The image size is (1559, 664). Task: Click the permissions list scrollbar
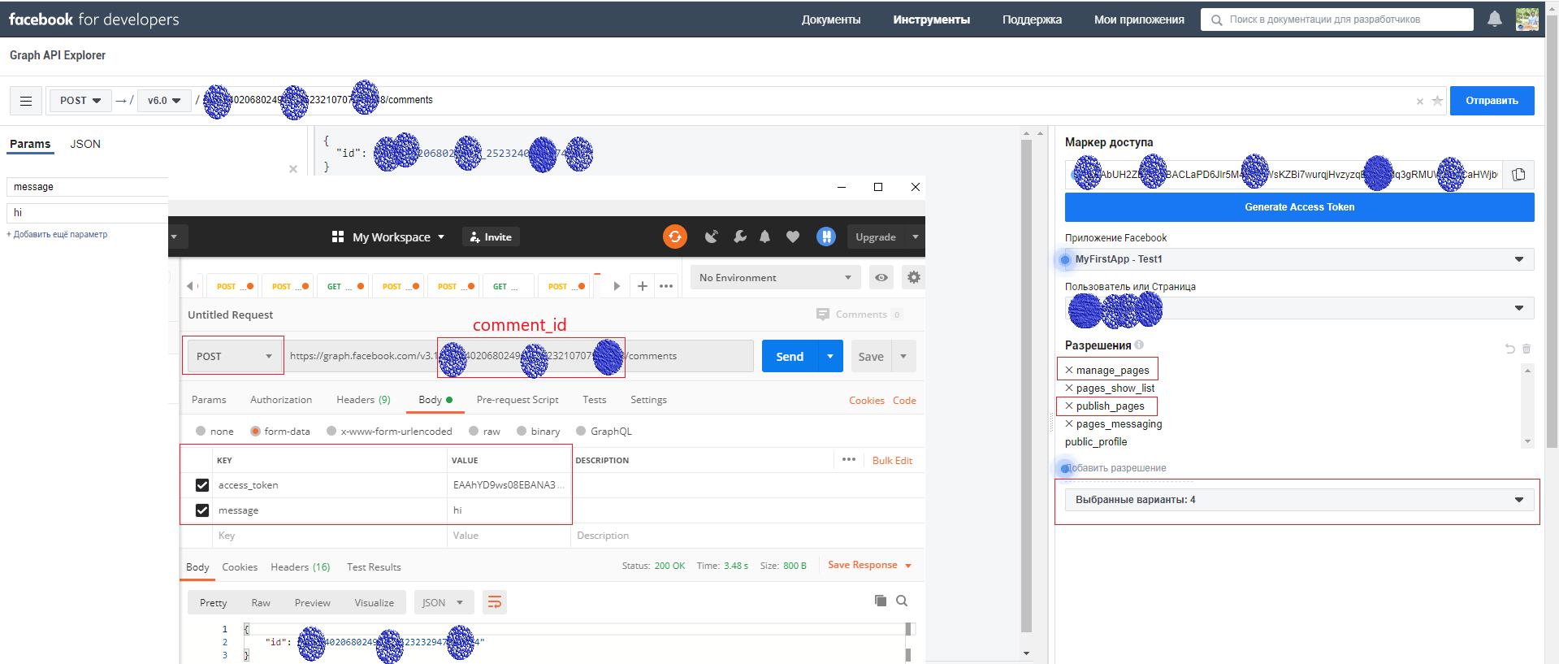1528,406
